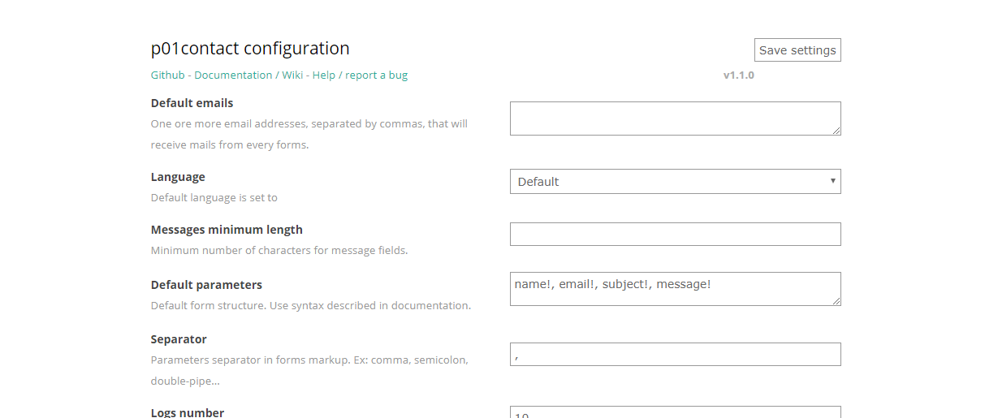This screenshot has height=418, width=985.
Task: Click the Save settings button
Action: [797, 50]
